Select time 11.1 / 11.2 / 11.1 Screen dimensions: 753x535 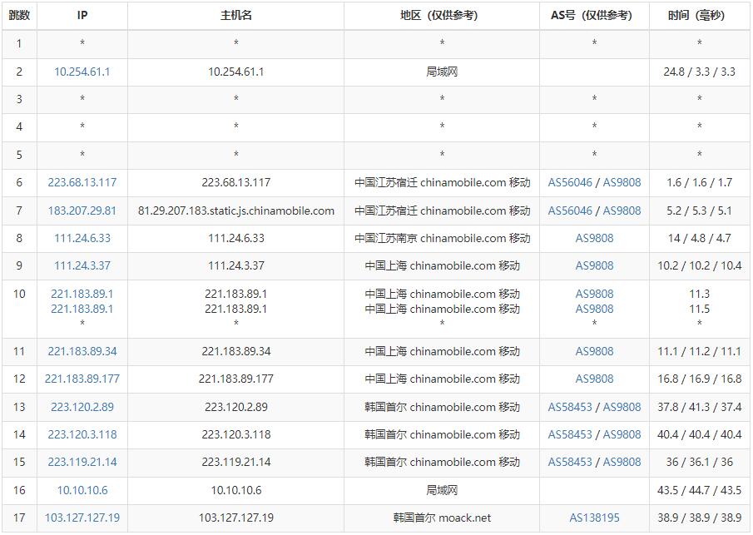coord(699,352)
